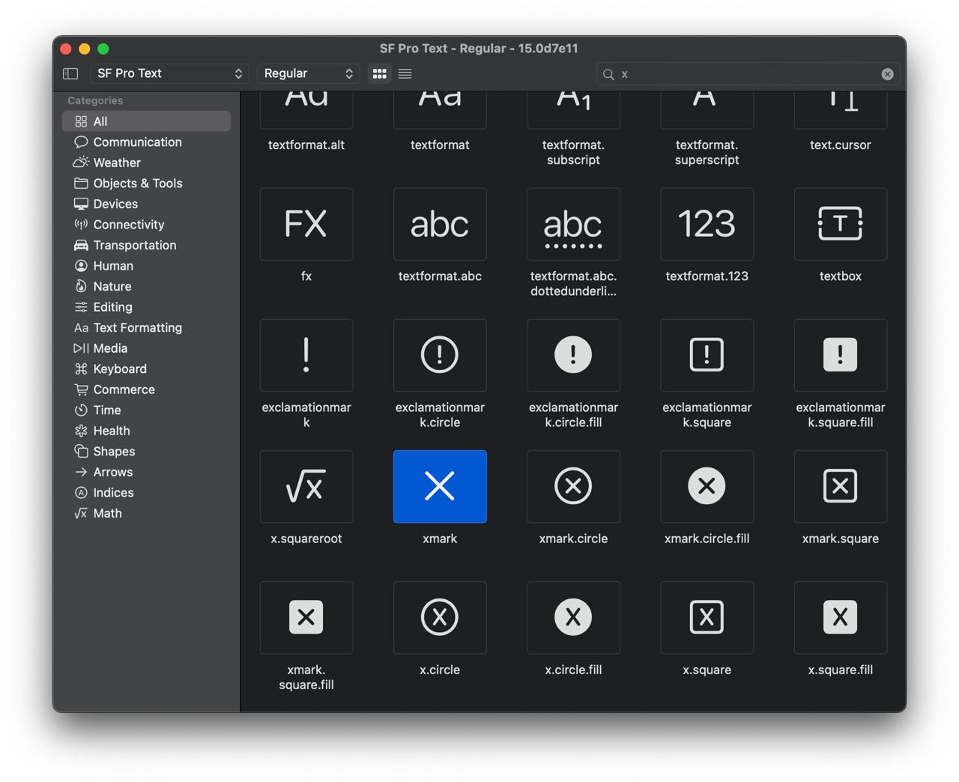Click the textformat.superscript label
The height and width of the screenshot is (782, 959).
tap(707, 152)
